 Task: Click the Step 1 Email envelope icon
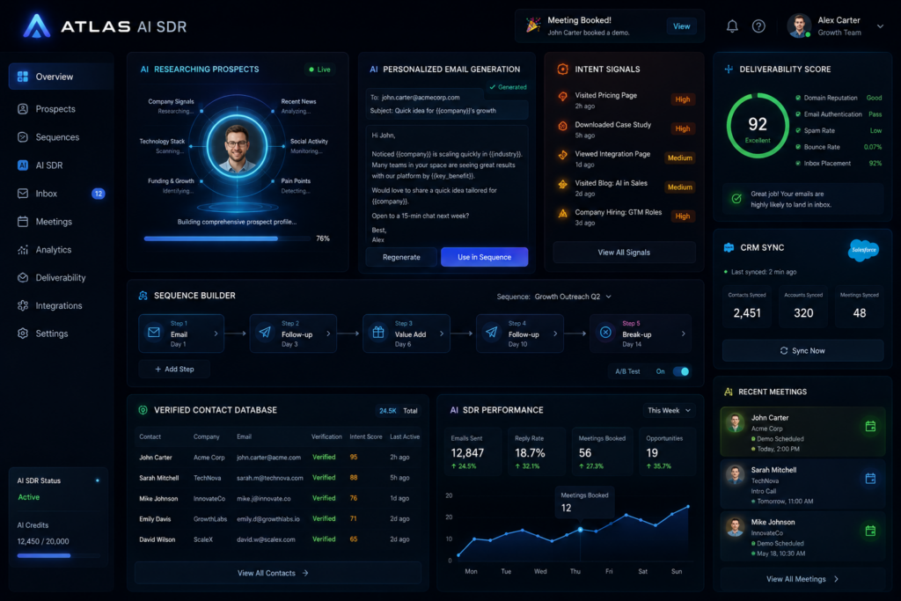point(154,332)
